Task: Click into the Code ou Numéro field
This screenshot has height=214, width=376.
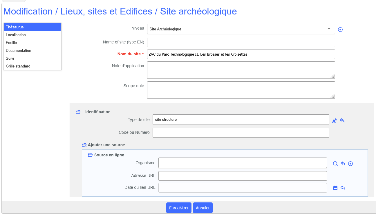Action: point(241,133)
